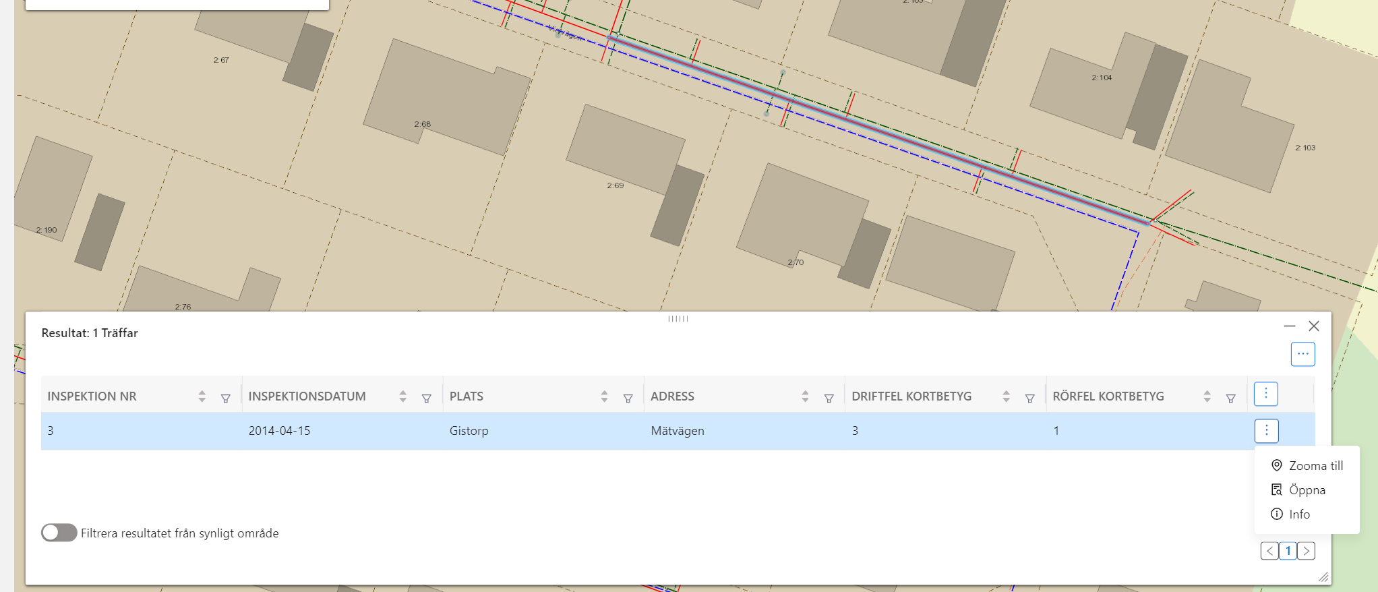Toggle Filtrera resultatet från synligt område
The image size is (1378, 592).
(59, 533)
